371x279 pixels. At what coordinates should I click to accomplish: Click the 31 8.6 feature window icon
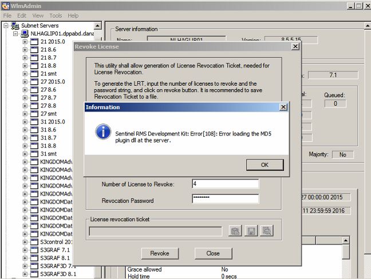point(34,130)
